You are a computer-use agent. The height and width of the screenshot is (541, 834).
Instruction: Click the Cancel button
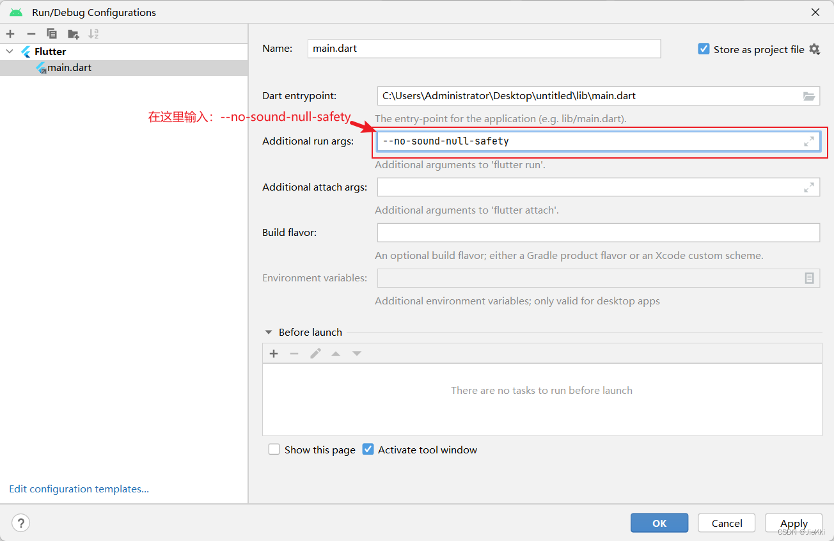point(727,523)
